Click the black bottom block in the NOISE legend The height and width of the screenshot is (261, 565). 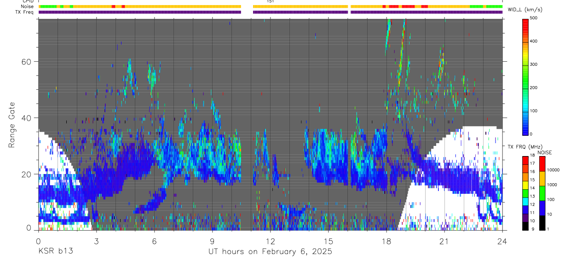pyautogui.click(x=542, y=223)
